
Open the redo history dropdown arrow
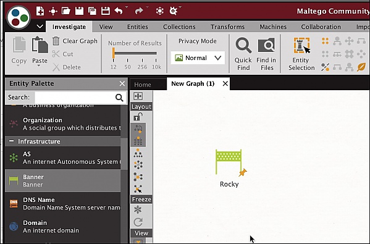click(x=148, y=7)
